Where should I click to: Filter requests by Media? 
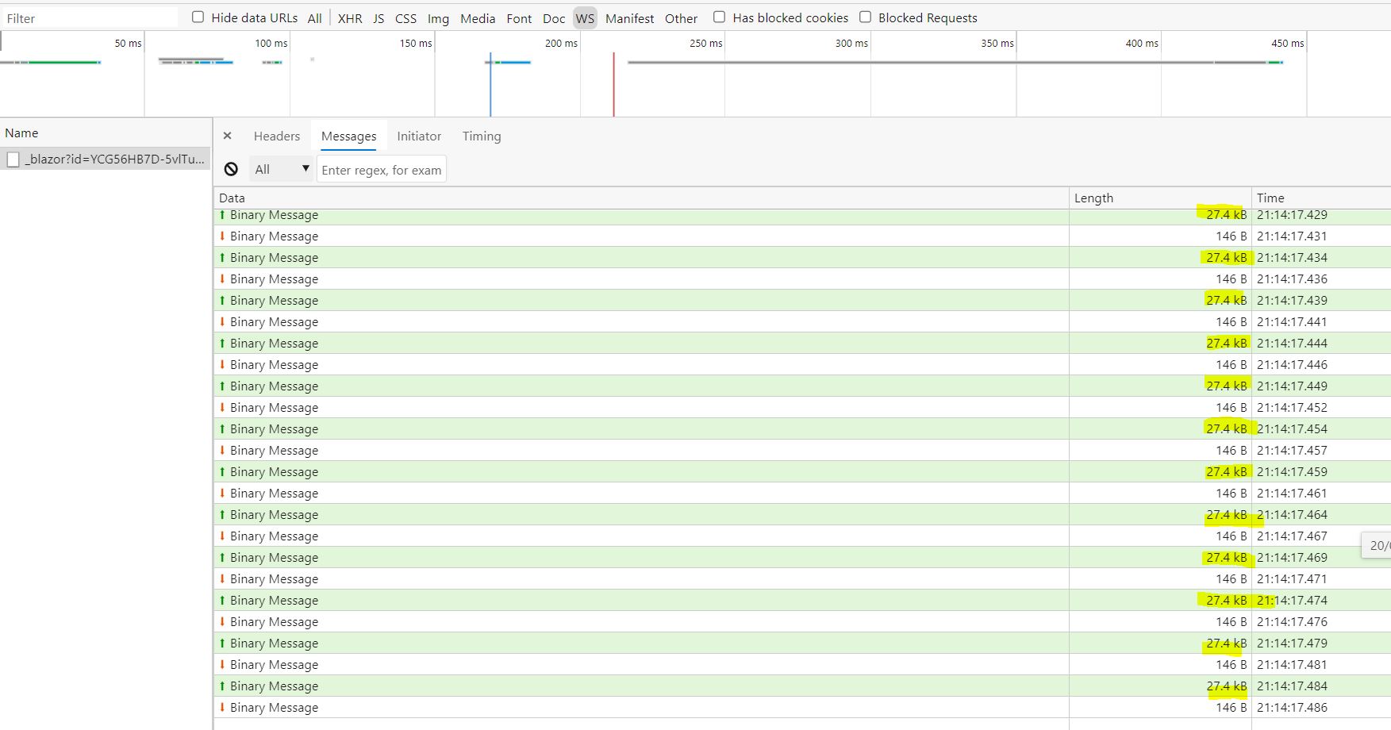coord(477,17)
